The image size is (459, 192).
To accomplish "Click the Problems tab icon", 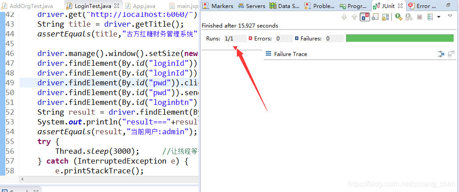I will (x=307, y=6).
